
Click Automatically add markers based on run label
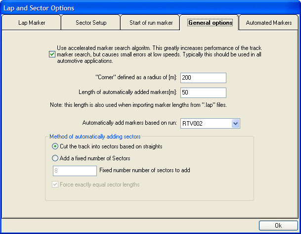click(x=129, y=123)
